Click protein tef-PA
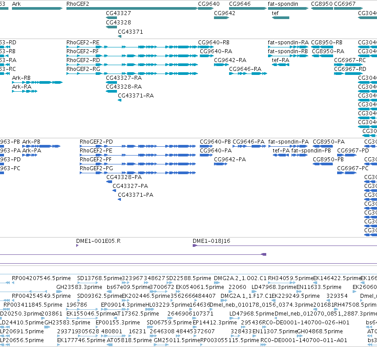 (281, 155)
